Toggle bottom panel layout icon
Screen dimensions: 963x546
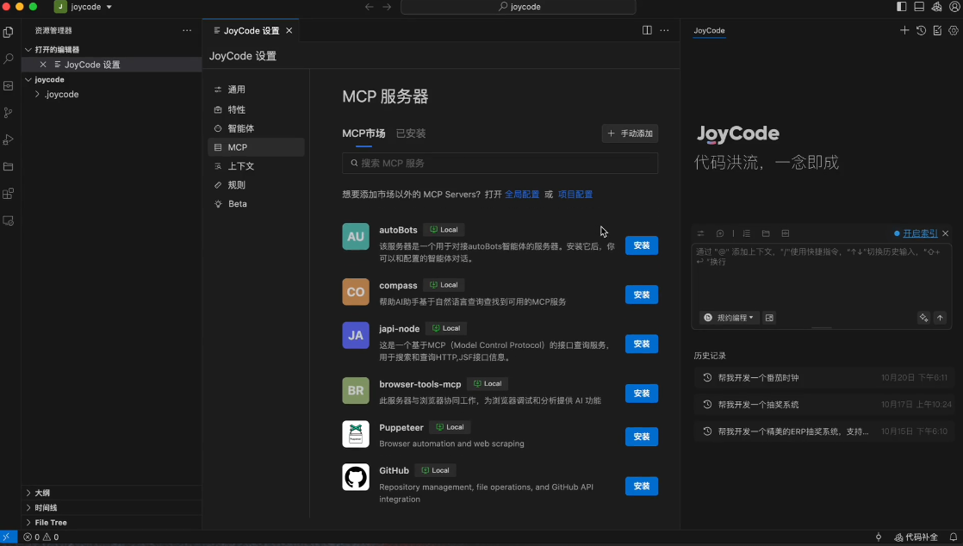919,7
